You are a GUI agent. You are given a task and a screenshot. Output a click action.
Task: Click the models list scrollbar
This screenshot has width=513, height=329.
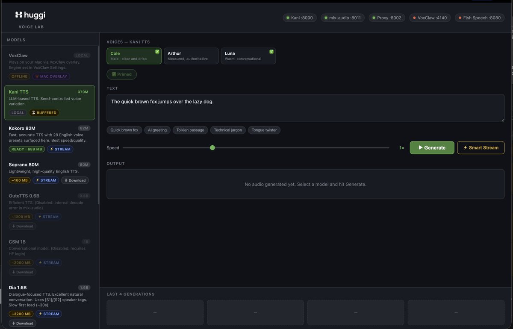click(x=98, y=124)
